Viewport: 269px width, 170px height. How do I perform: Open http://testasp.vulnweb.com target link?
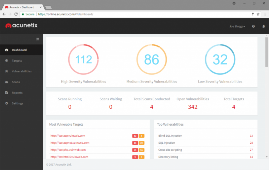pos(68,136)
